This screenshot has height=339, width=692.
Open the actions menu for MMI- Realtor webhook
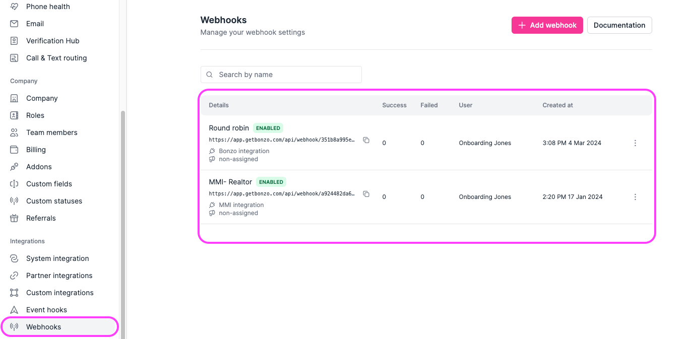pos(635,196)
